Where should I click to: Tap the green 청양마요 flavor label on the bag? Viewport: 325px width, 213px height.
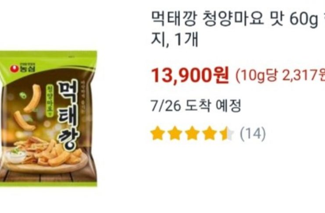50,100
